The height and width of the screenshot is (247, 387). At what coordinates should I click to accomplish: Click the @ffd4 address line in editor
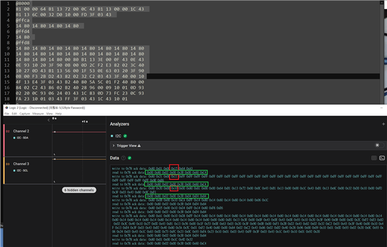(x=23, y=31)
